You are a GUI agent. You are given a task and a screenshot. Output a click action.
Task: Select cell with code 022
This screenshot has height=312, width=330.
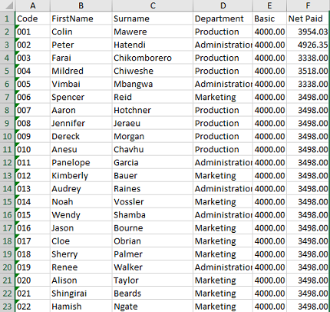33,307
